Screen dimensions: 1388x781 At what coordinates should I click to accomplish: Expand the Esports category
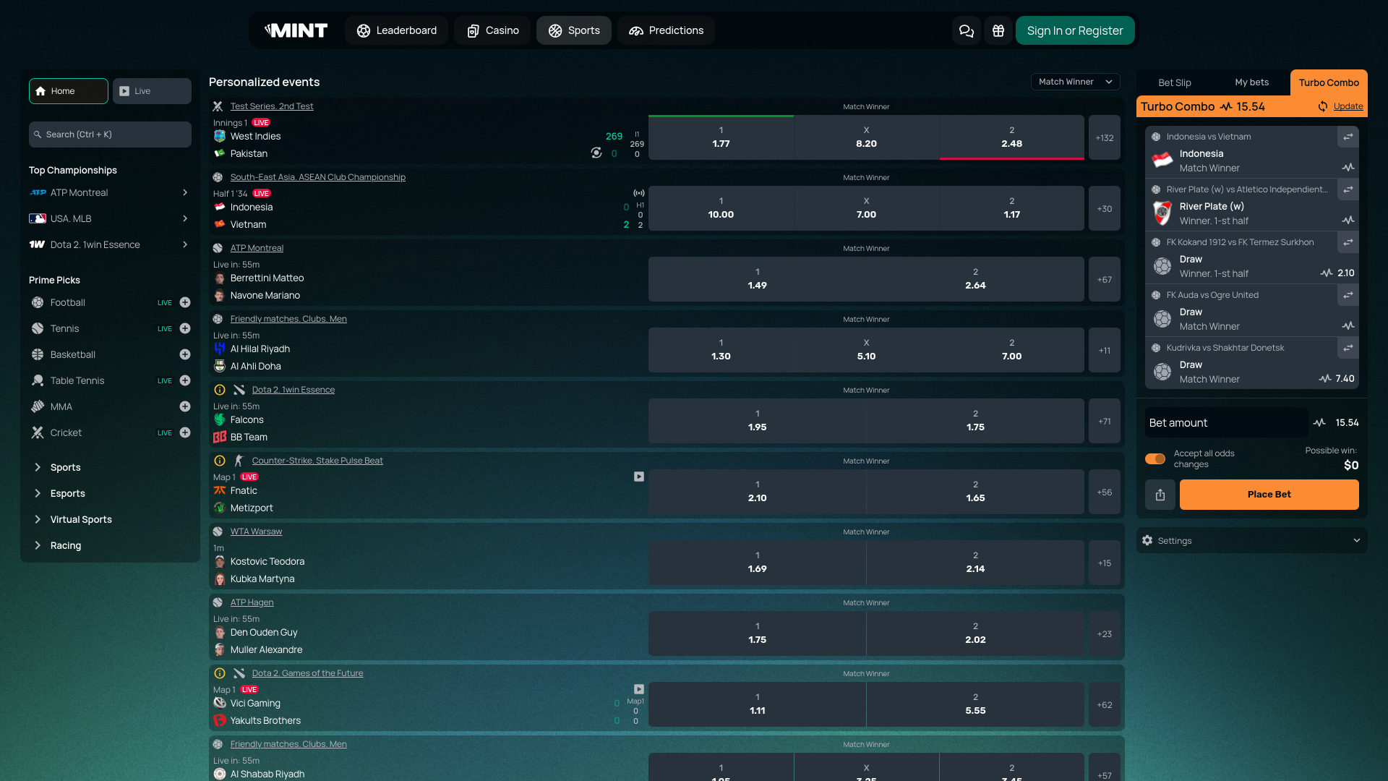coord(110,493)
